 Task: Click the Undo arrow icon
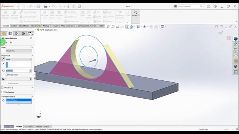(x=53, y=6)
